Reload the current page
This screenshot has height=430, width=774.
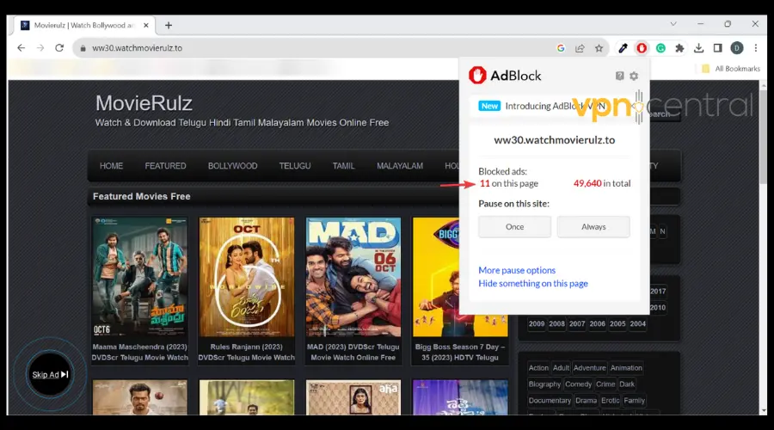click(59, 48)
